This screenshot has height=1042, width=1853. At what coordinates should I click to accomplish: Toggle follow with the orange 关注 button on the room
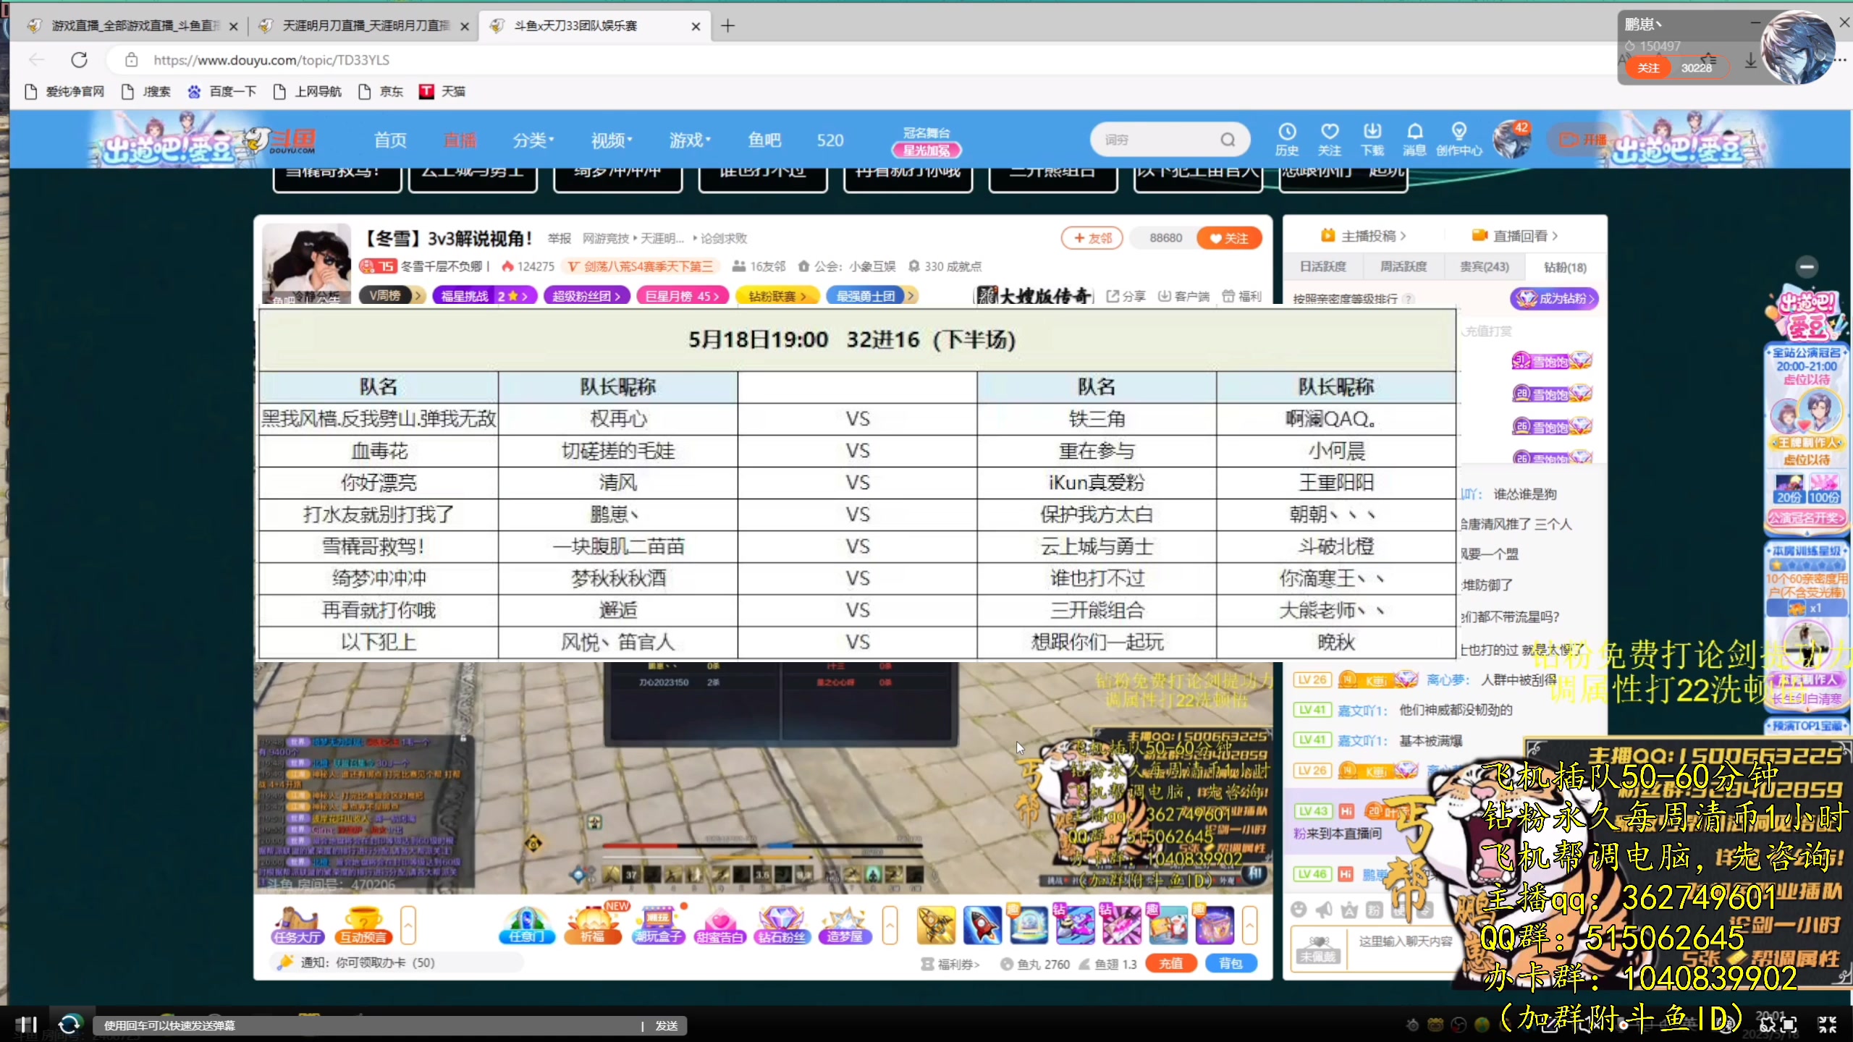[1229, 238]
